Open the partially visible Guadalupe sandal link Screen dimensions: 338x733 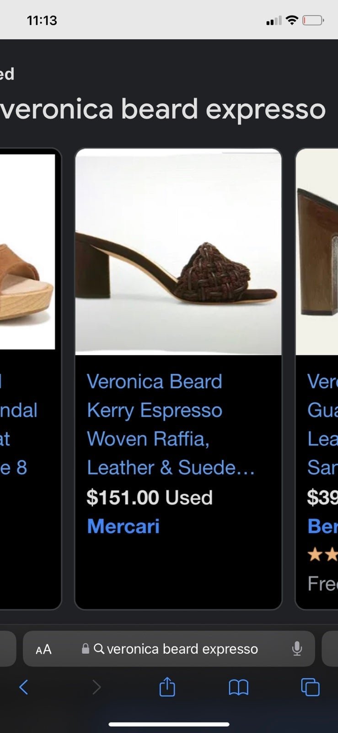pos(322,424)
